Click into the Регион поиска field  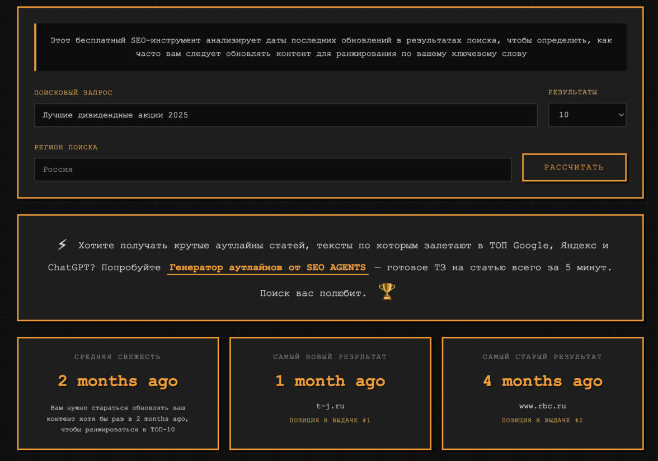pyautogui.click(x=272, y=170)
